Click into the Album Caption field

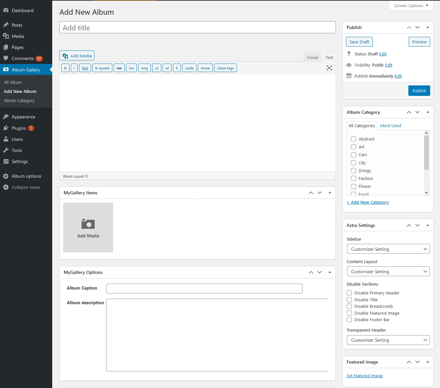pos(204,289)
